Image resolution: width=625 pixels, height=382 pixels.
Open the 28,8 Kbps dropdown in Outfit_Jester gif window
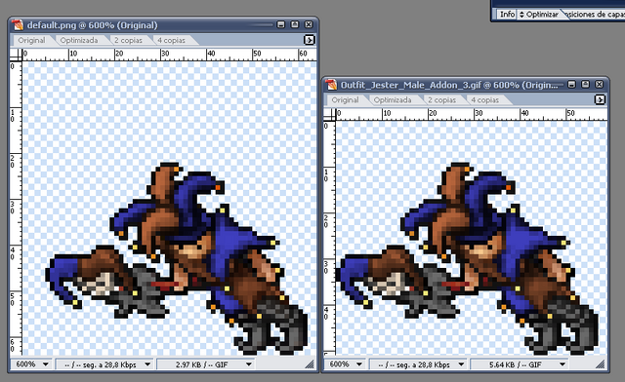pyautogui.click(x=418, y=364)
